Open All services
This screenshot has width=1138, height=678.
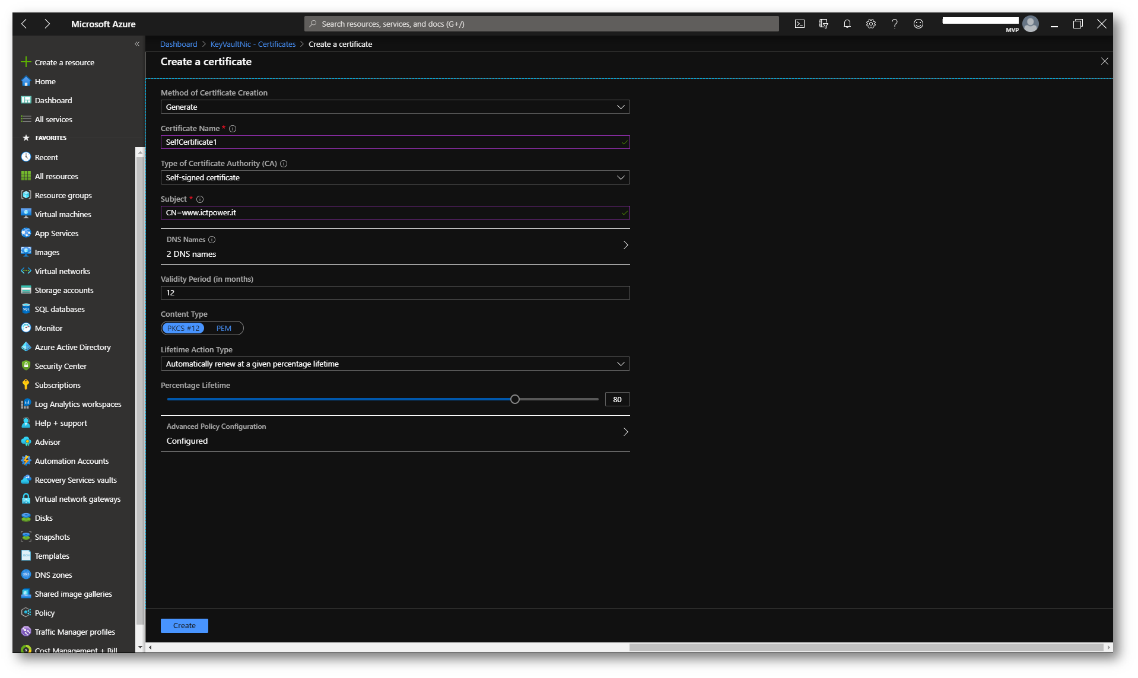tap(53, 119)
